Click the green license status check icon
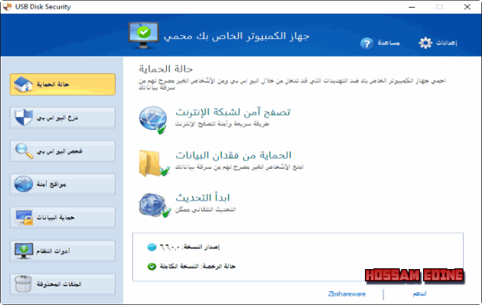Screen dimensions: 482x305 (x=151, y=266)
